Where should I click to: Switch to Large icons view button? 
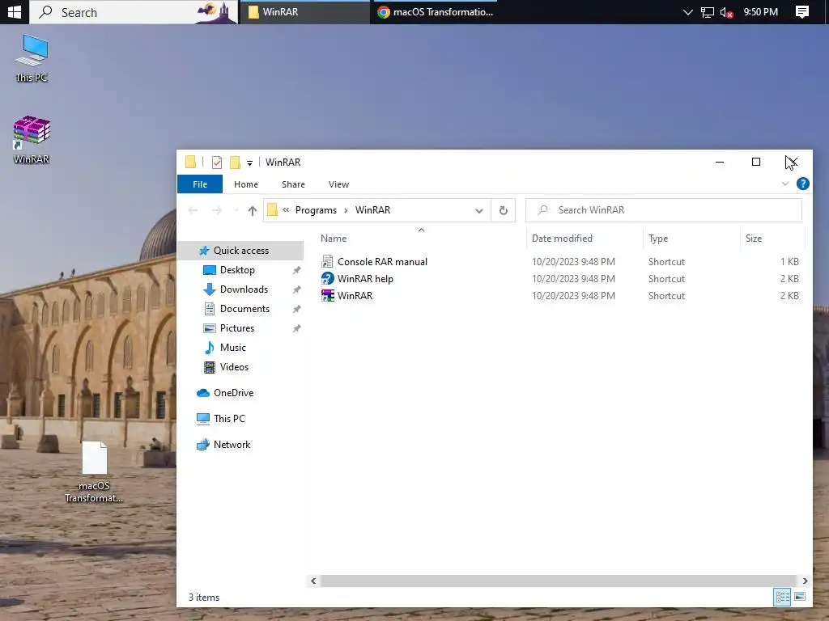point(800,598)
